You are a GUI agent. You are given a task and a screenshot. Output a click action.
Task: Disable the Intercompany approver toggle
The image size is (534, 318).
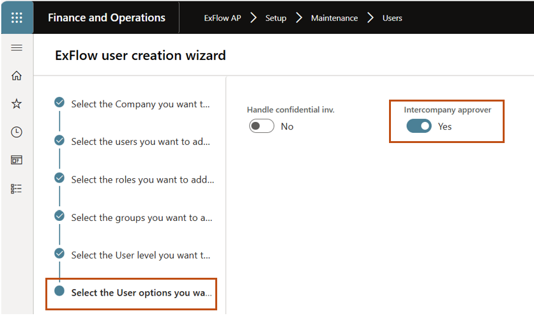coord(418,126)
